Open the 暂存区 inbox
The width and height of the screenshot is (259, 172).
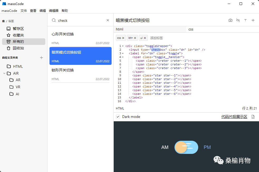18,29
